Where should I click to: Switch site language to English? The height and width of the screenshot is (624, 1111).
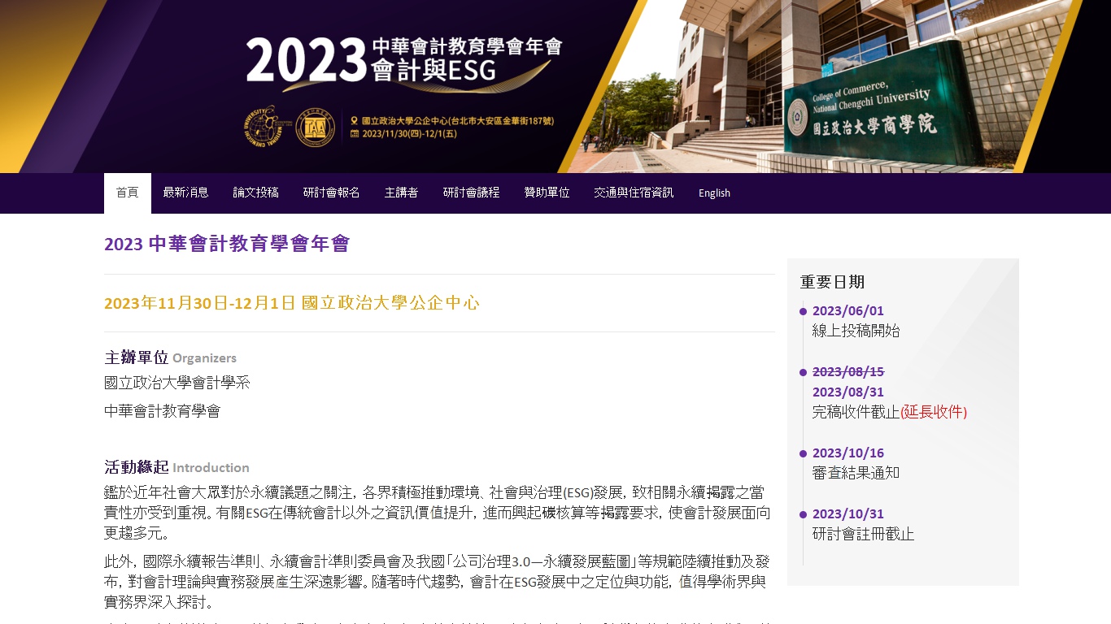[x=715, y=193]
